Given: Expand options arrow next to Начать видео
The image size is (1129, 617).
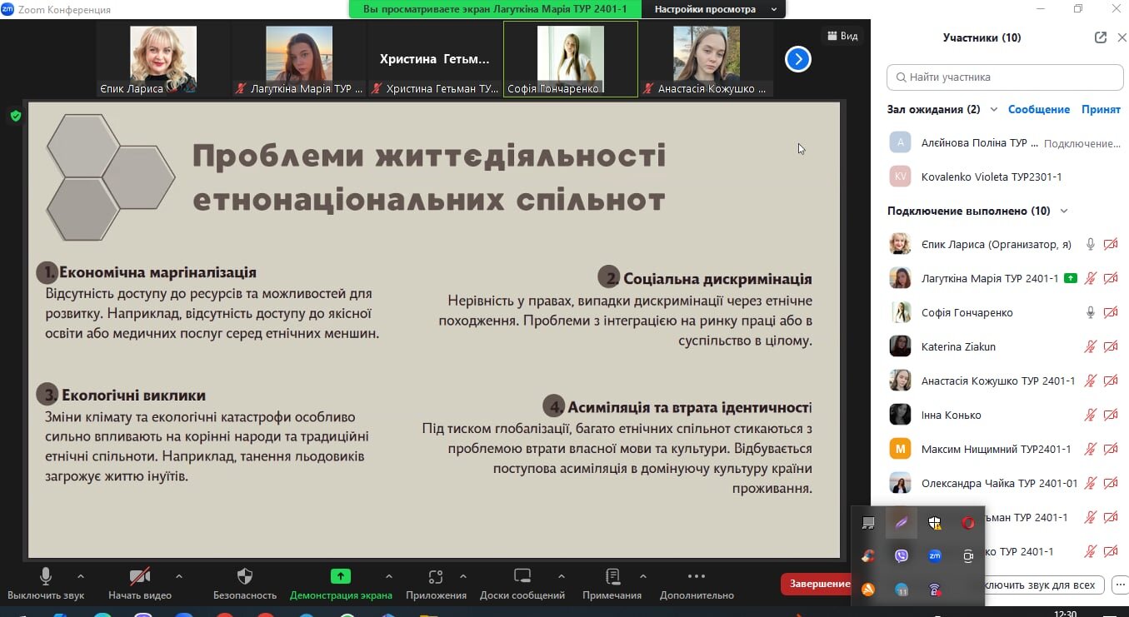Looking at the screenshot, I should [x=178, y=575].
